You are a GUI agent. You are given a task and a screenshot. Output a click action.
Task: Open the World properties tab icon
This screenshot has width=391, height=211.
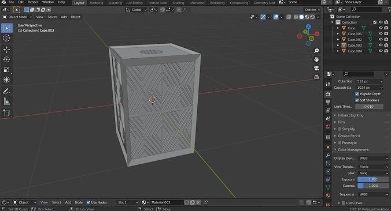(x=328, y=127)
